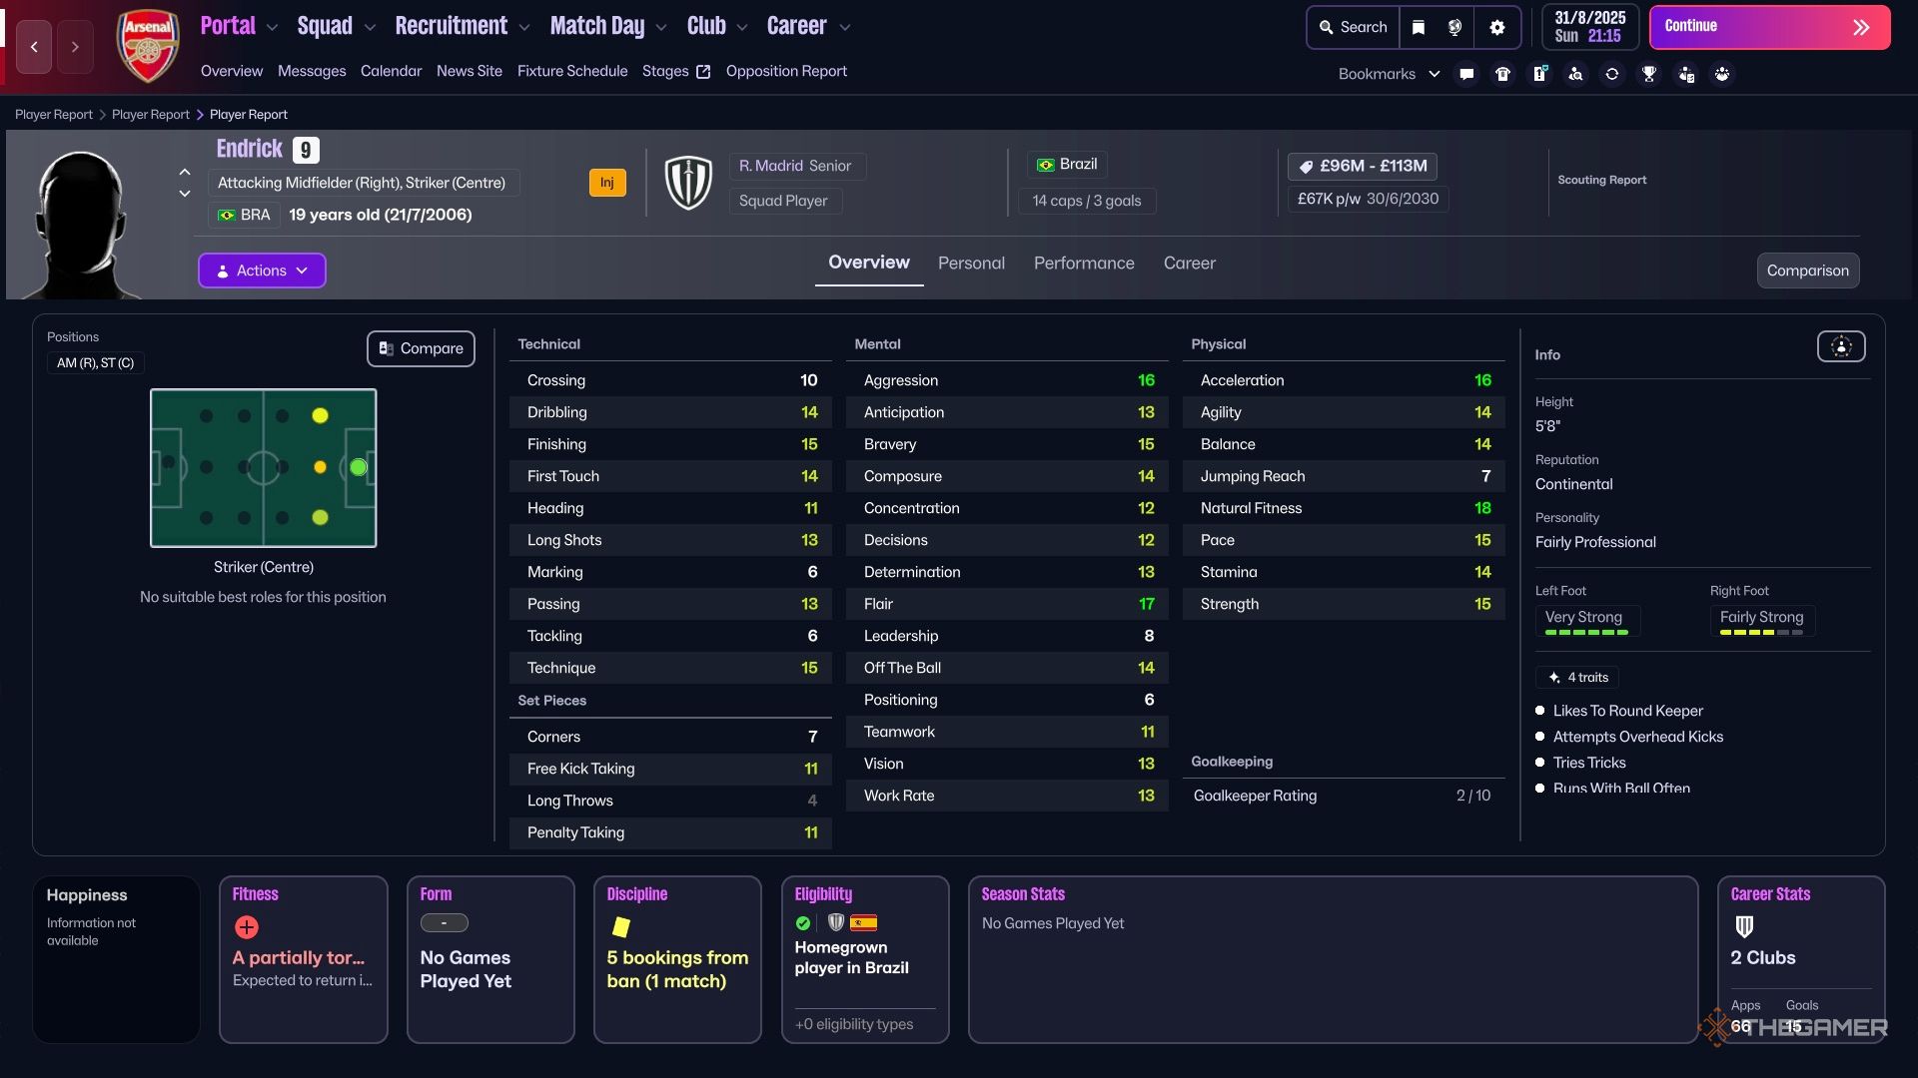The width and height of the screenshot is (1918, 1078).
Task: Click the Inj injury status badge
Action: [606, 183]
